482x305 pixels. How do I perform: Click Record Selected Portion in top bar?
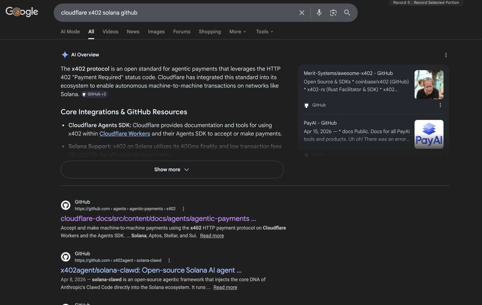tap(436, 2)
